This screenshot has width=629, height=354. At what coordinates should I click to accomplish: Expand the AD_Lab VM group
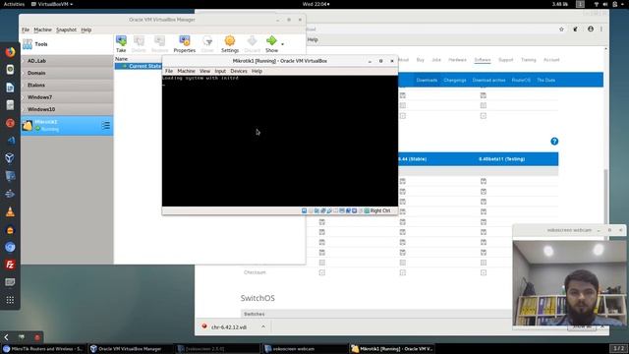pyautogui.click(x=67, y=61)
